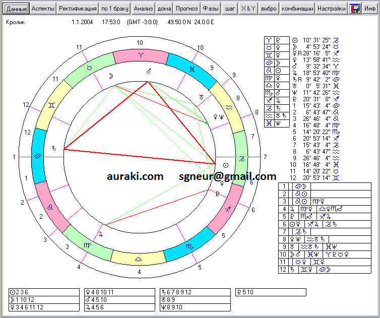
Task: Click the Cancer sign on the zodiac ring
Action: pos(37,157)
